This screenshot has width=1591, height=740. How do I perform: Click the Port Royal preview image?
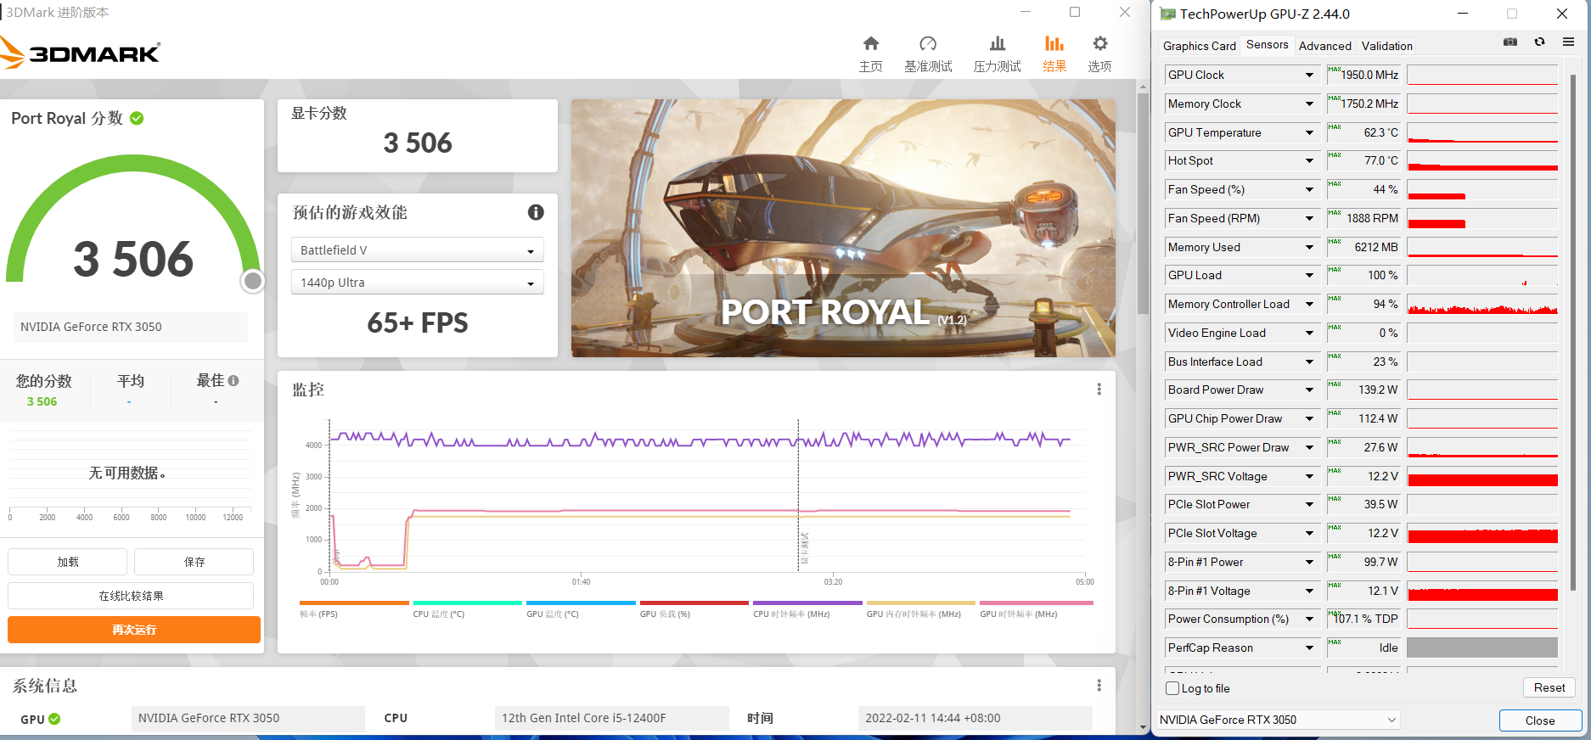(x=843, y=227)
